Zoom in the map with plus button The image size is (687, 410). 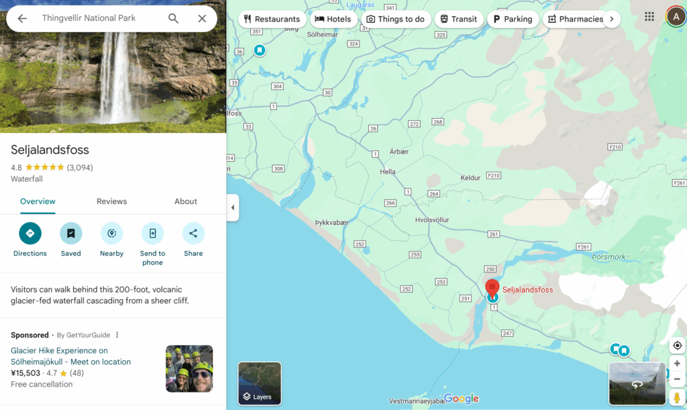(x=677, y=364)
